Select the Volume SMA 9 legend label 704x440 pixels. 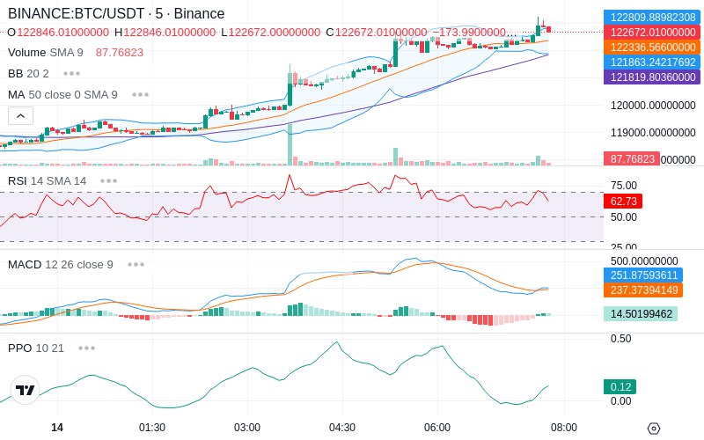pyautogui.click(x=46, y=53)
